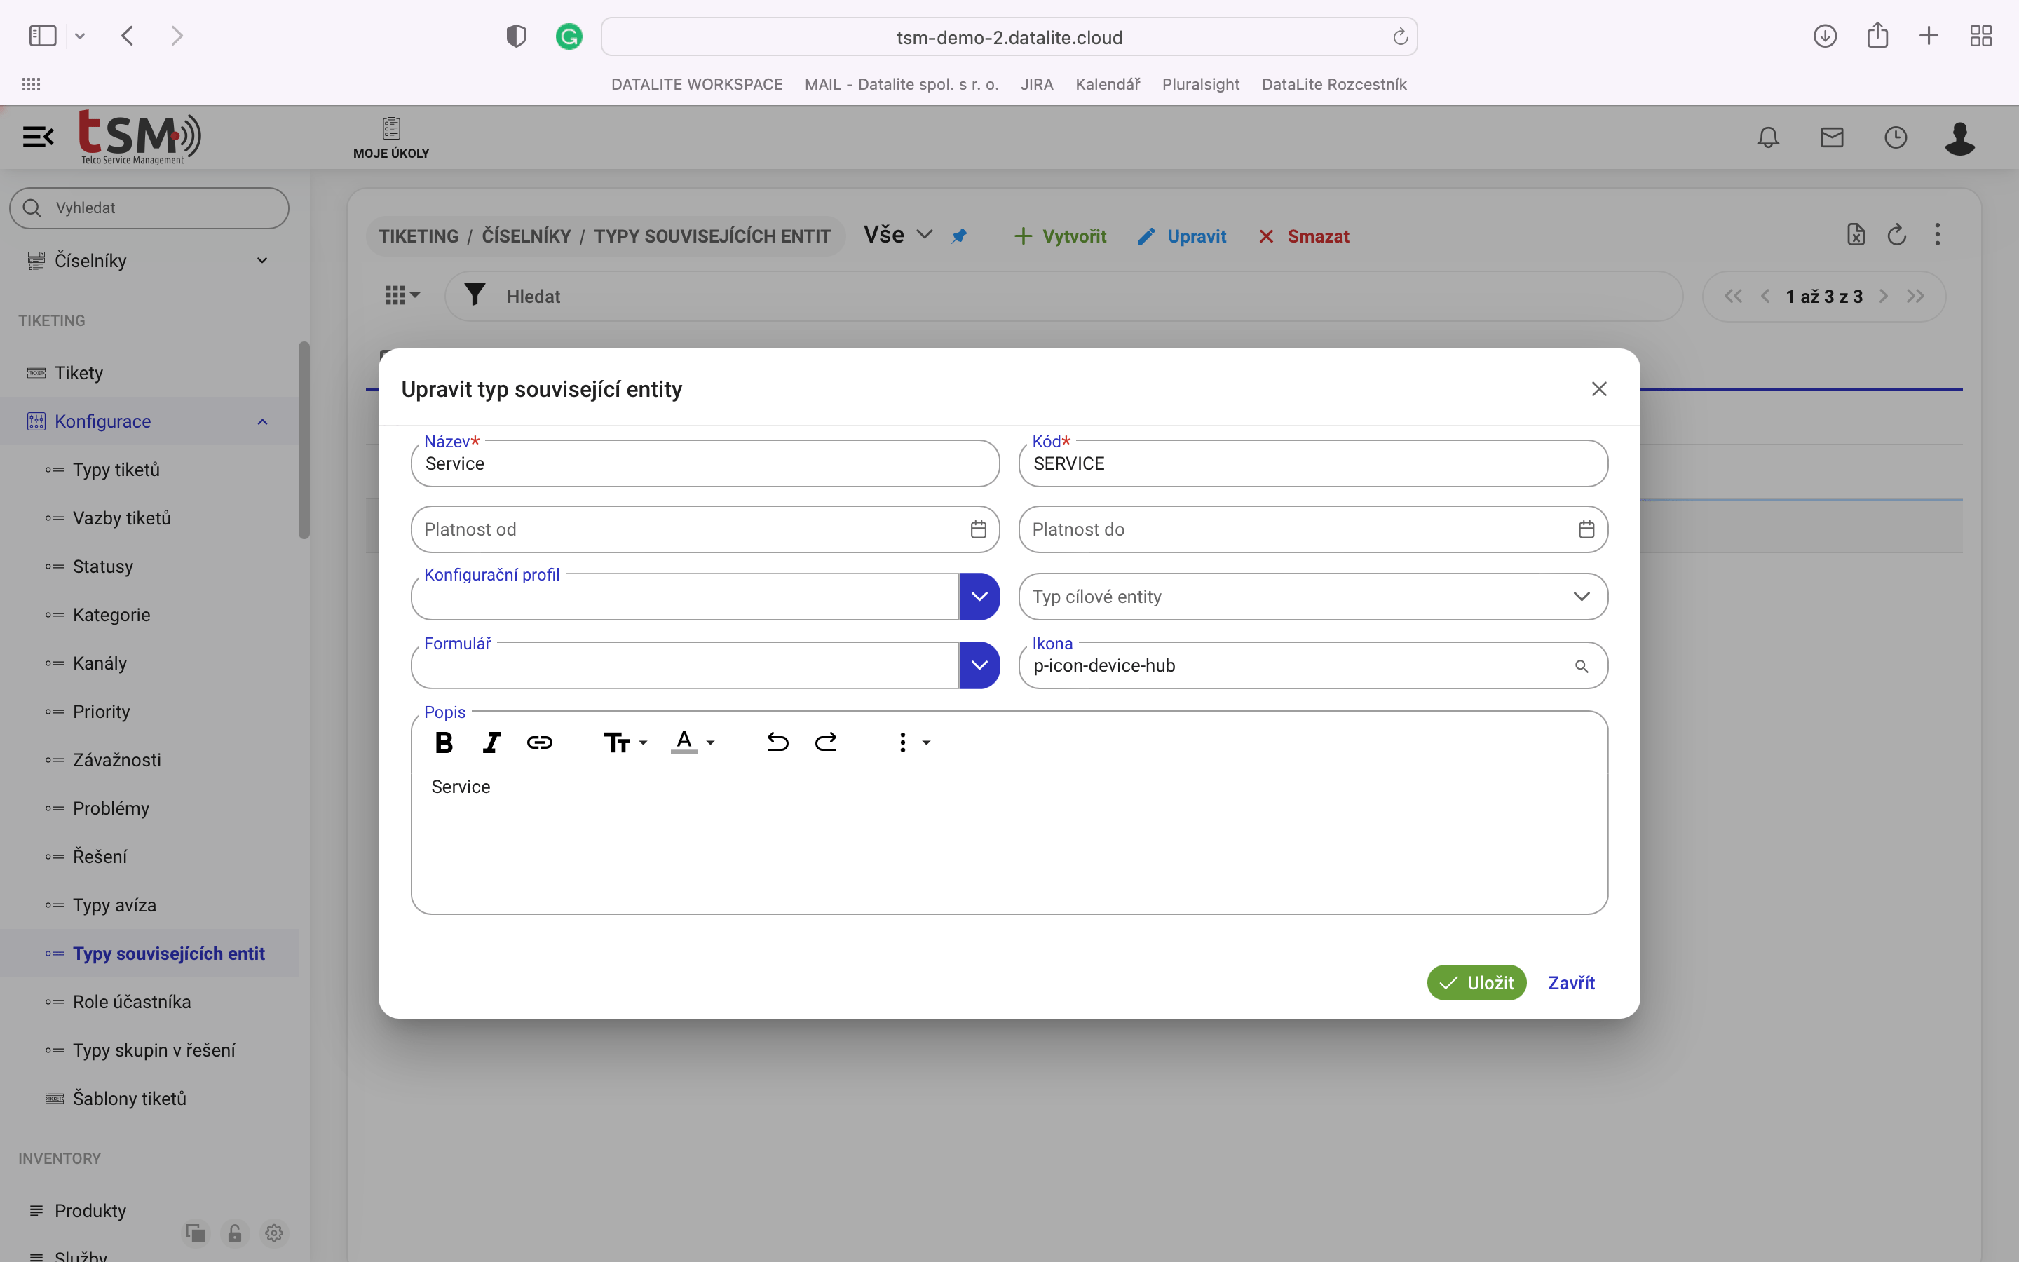Open the Typ cílové entity dropdown
2019x1262 pixels.
coord(1313,596)
